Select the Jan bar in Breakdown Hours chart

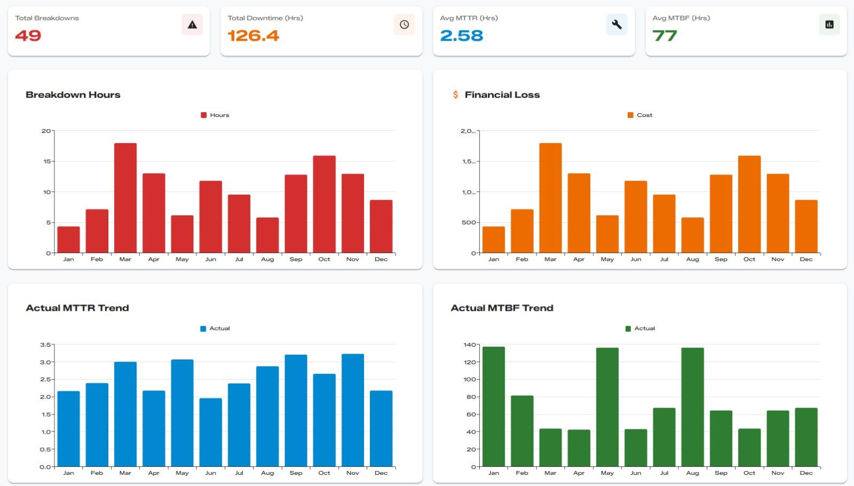click(x=68, y=240)
